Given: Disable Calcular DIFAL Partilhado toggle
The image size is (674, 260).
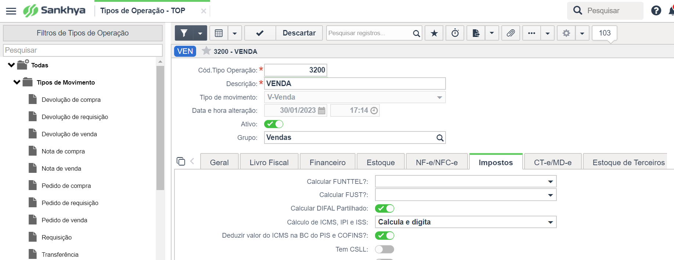Looking at the screenshot, I should click(385, 208).
